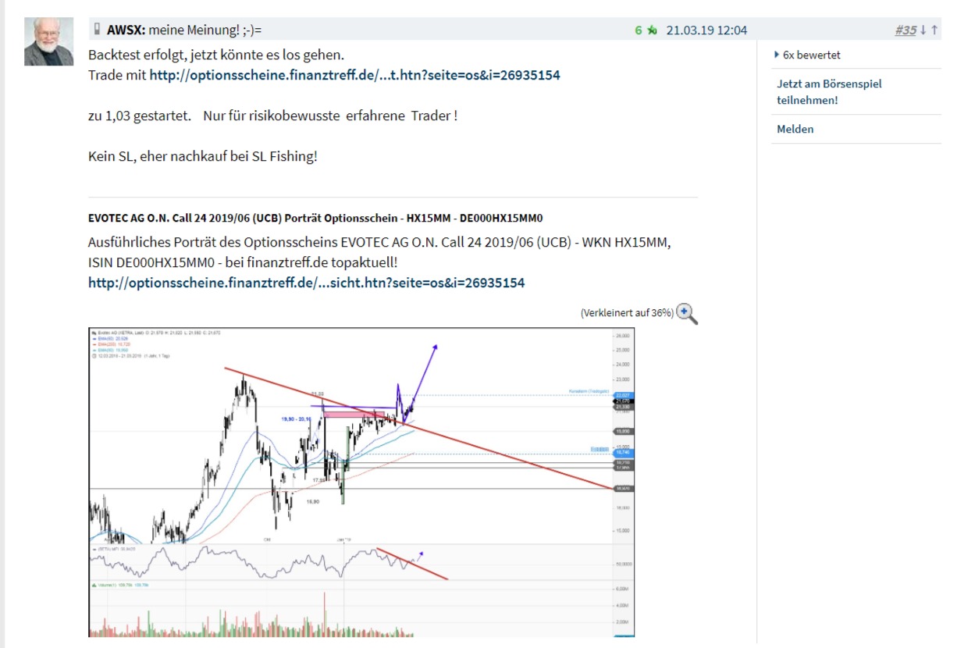Click 'meine Meinung! ;-)=' post title

tap(205, 30)
